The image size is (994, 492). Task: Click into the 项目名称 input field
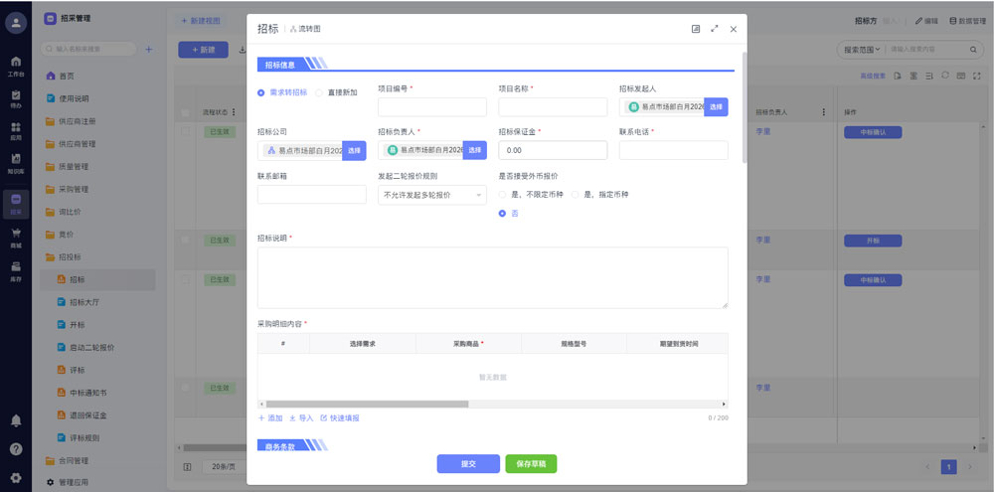[x=553, y=106]
